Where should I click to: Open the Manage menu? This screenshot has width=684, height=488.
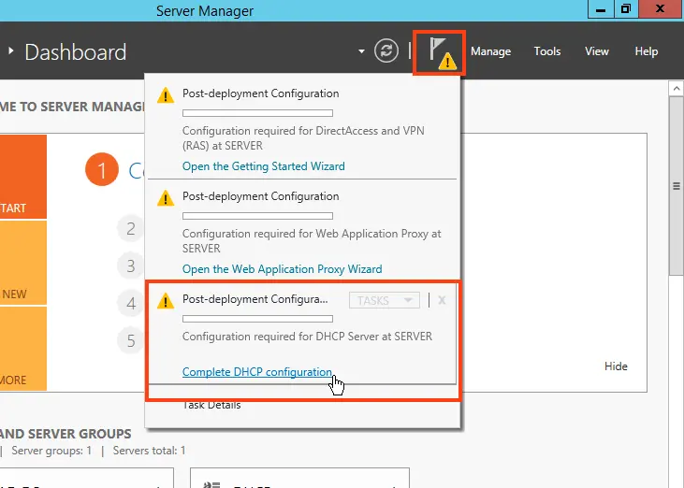[490, 51]
